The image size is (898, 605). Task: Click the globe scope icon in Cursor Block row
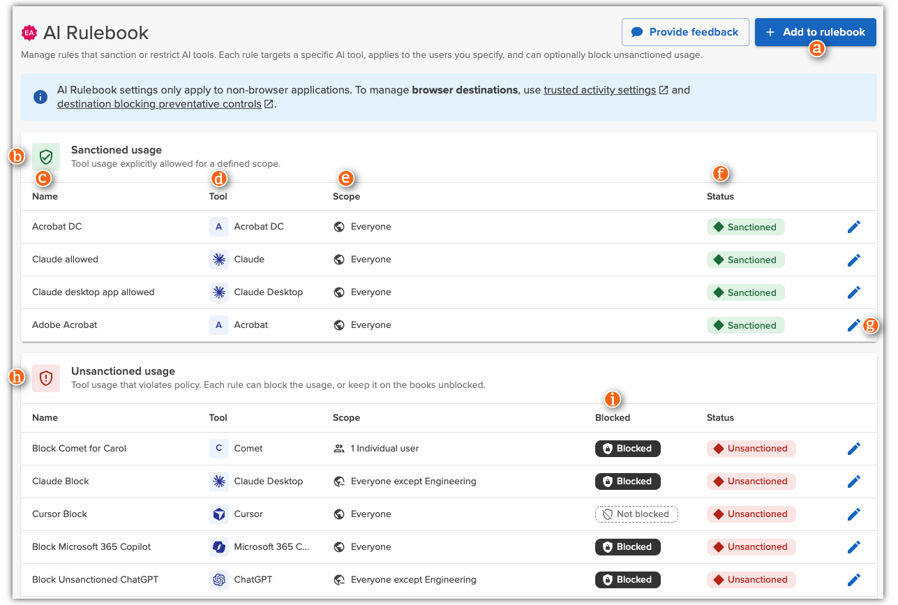pyautogui.click(x=339, y=514)
